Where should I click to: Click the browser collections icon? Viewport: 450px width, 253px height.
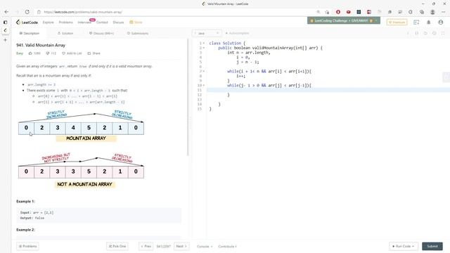pos(422,12)
